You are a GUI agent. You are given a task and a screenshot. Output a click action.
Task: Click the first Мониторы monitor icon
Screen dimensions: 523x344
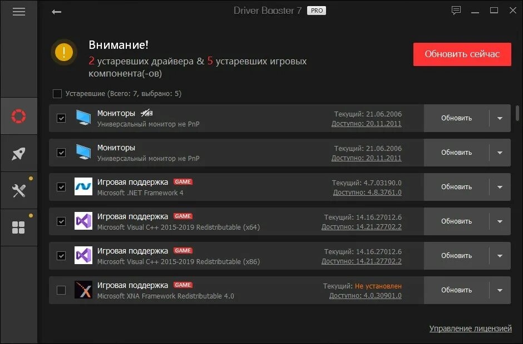tap(83, 118)
